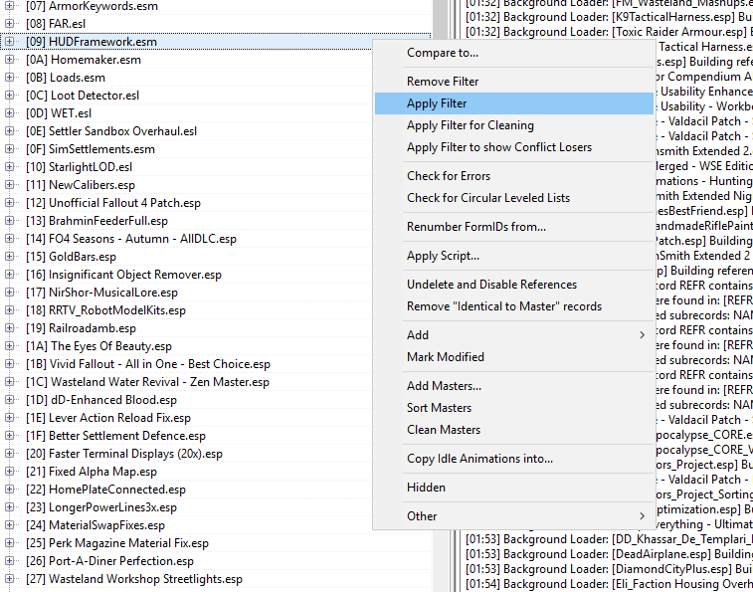Expand the Loads.esm node
The image size is (753, 592).
9,78
